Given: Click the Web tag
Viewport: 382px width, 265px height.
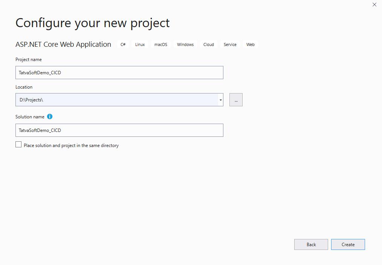Looking at the screenshot, I should pyautogui.click(x=251, y=44).
